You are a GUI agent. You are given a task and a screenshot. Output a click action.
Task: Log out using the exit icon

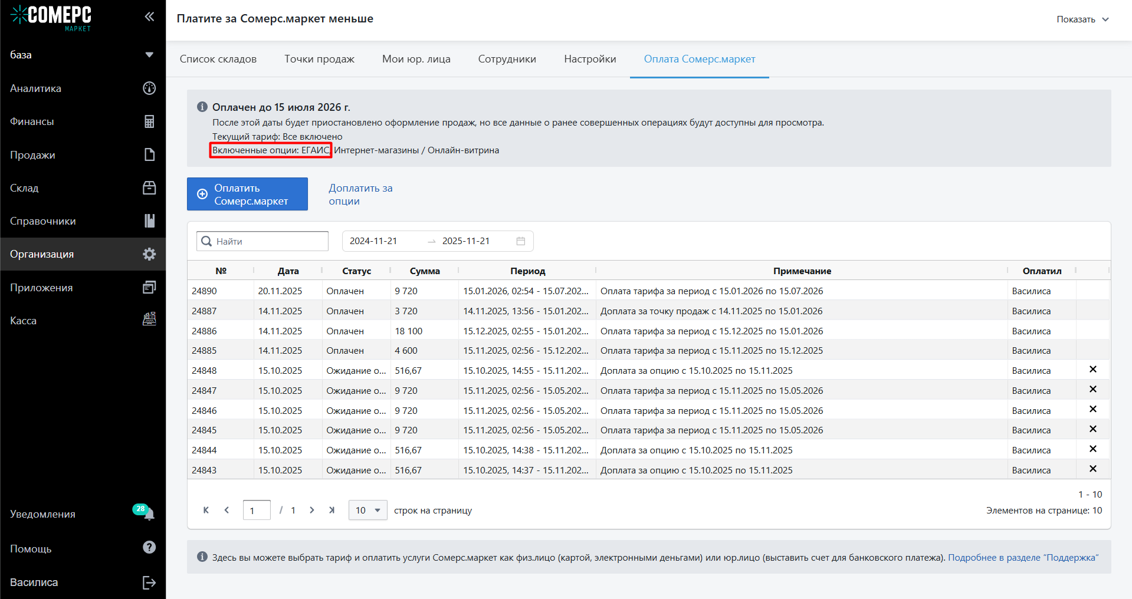pos(149,582)
